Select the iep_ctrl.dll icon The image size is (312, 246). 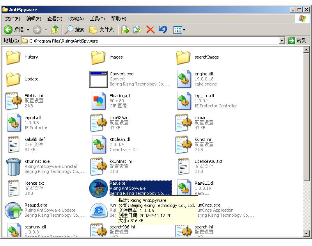pos(184,101)
